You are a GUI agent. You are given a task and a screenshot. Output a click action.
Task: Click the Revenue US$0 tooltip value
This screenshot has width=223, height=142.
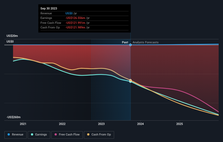pyautogui.click(x=69, y=13)
